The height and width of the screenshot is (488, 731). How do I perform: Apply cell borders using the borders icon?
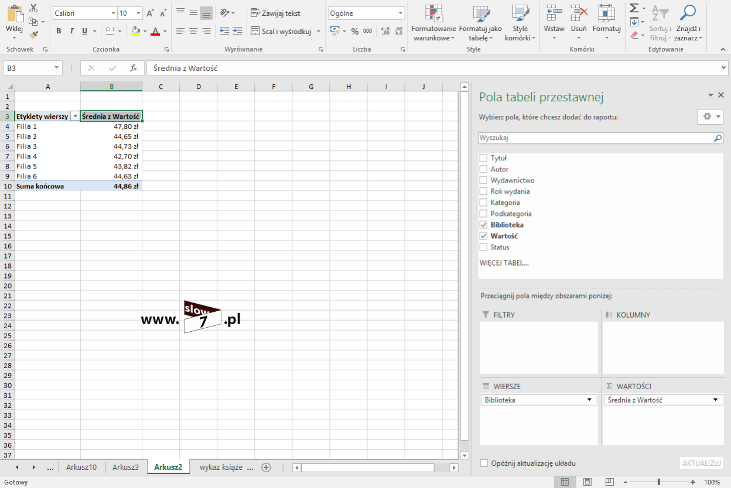(x=110, y=31)
